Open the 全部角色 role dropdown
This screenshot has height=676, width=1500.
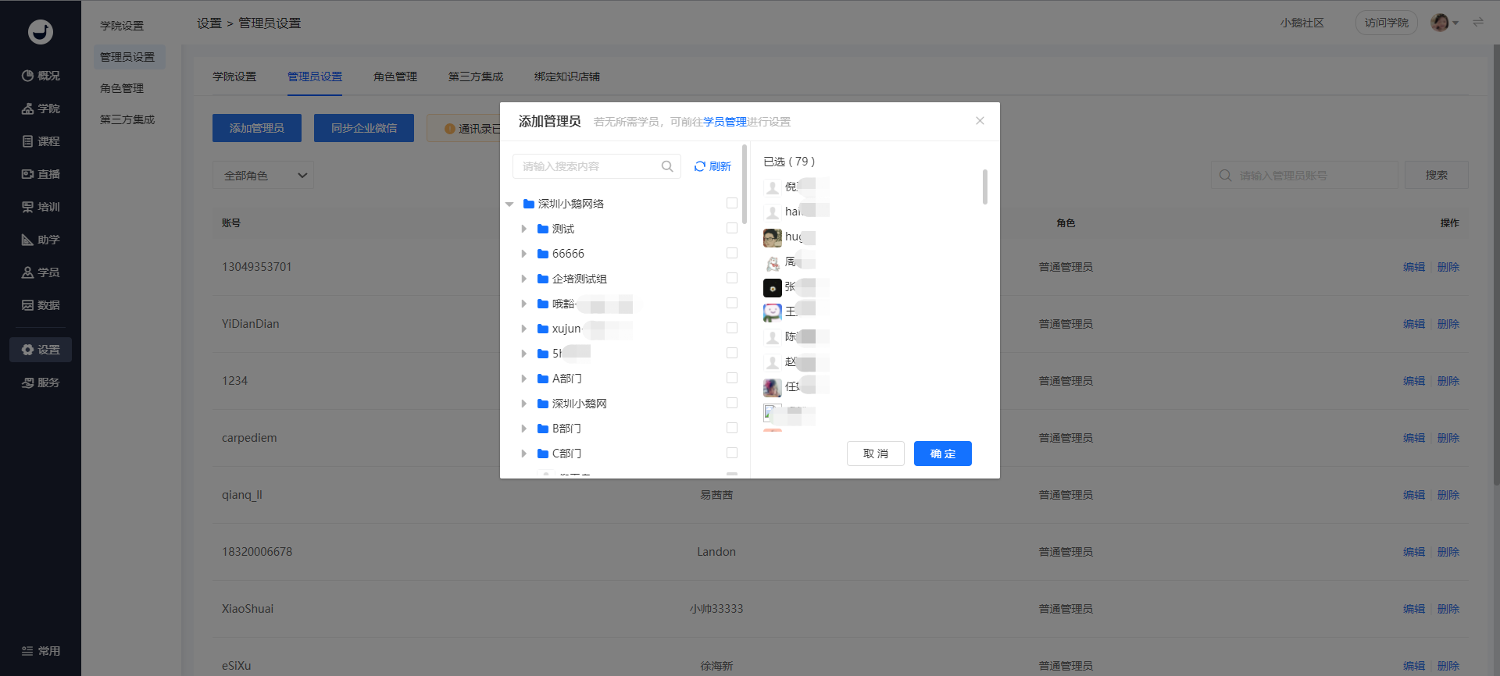pos(263,176)
